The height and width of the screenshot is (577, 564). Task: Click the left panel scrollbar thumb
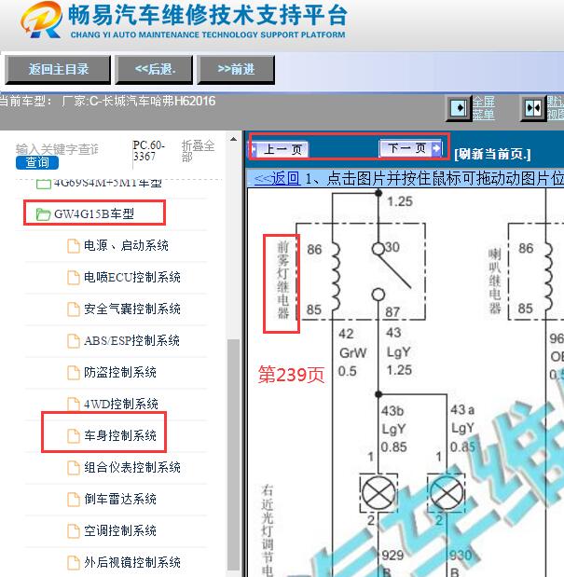coord(233,455)
